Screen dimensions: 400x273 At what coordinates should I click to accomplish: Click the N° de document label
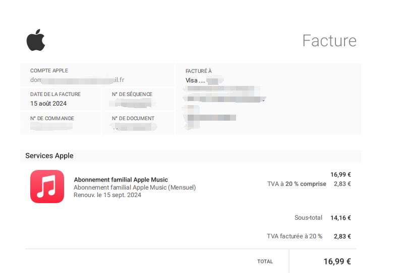pos(133,119)
